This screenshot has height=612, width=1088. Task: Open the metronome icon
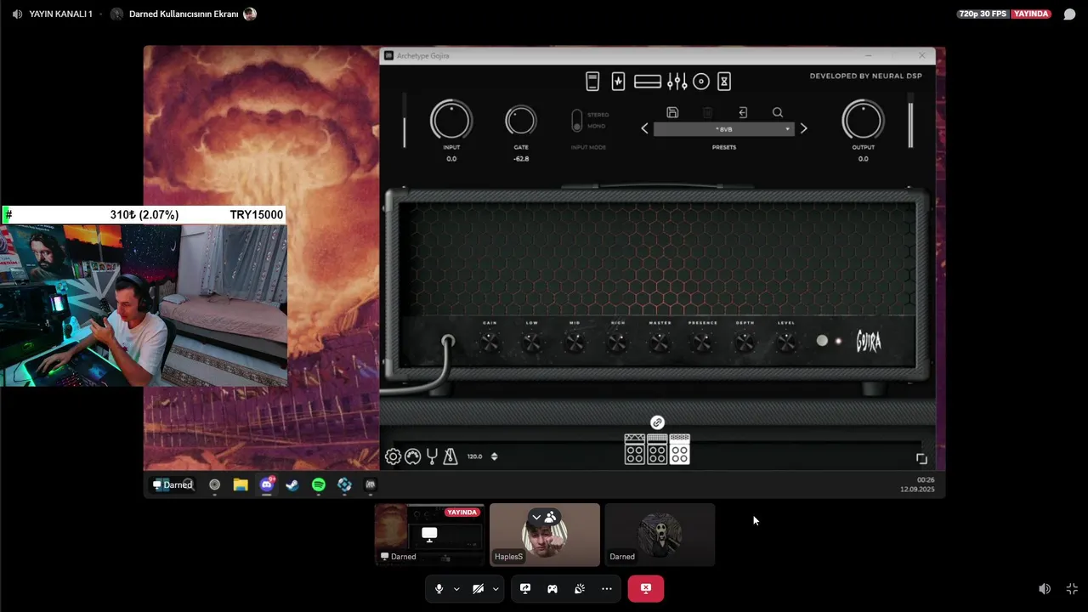[x=450, y=456]
